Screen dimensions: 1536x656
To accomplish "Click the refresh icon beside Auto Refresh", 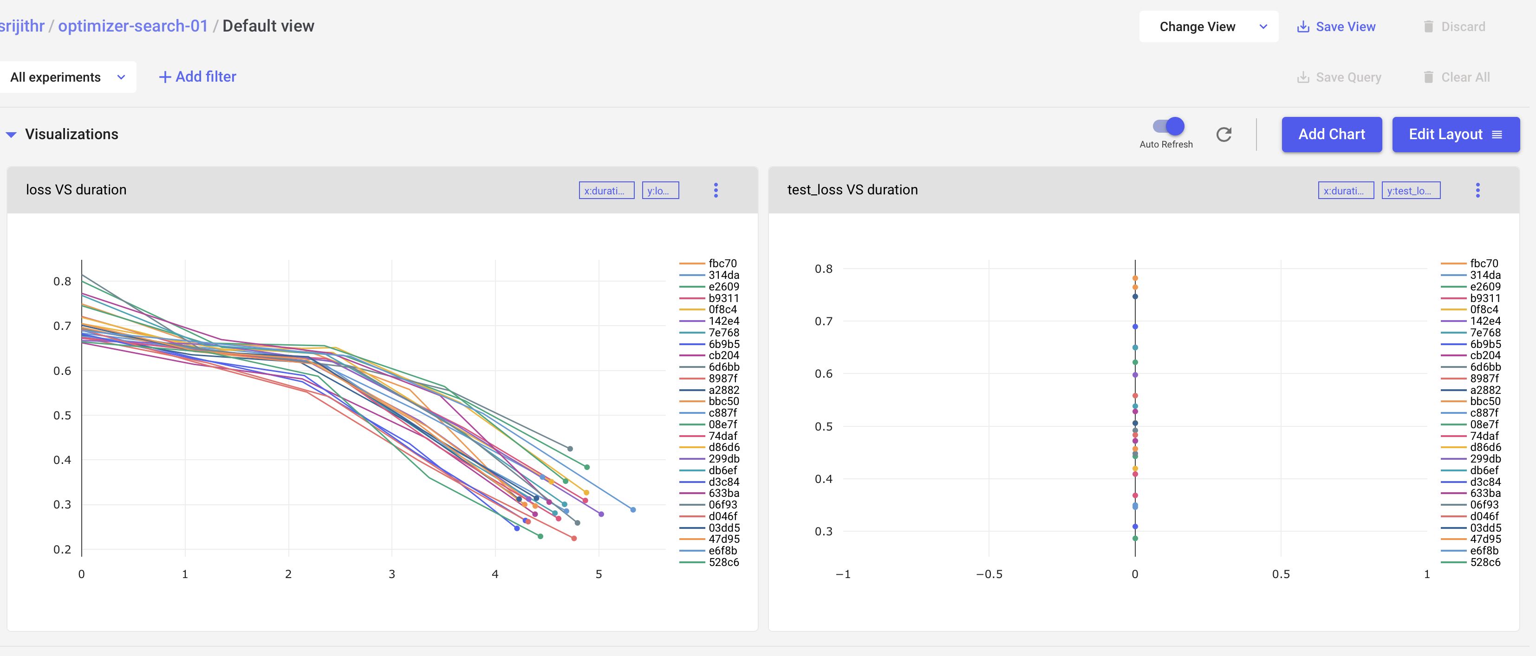I will 1224,135.
